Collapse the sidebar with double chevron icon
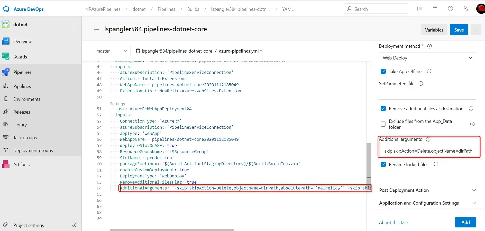Viewport: 485px width, 231px height. pos(74,225)
